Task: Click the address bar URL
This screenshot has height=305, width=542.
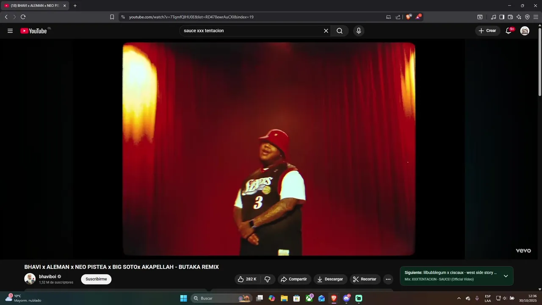Action: coord(191,17)
